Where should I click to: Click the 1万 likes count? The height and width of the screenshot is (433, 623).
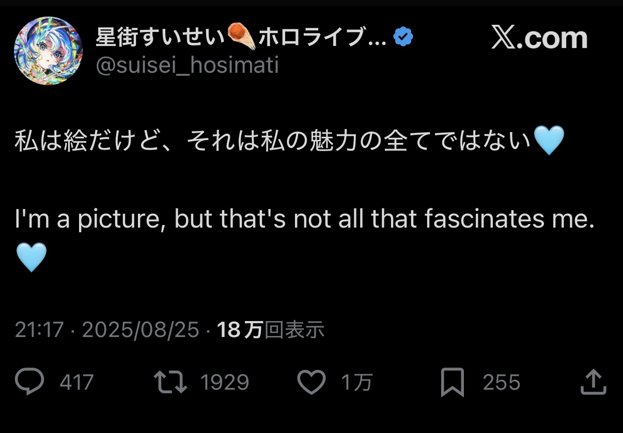[356, 383]
